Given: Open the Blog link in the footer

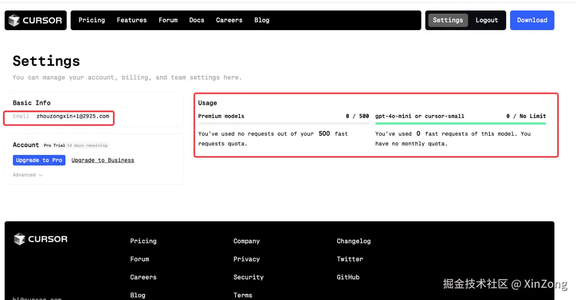Looking at the screenshot, I should 137,295.
